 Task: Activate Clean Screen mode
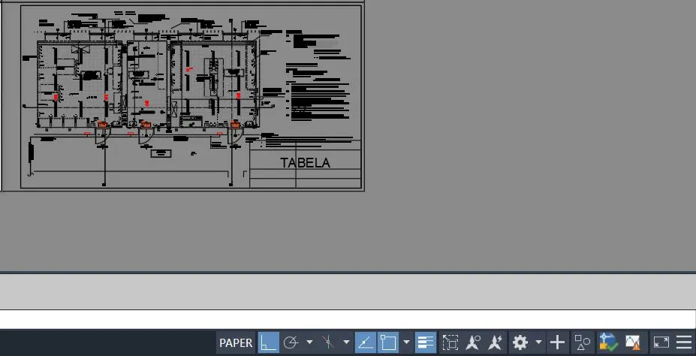(x=661, y=343)
